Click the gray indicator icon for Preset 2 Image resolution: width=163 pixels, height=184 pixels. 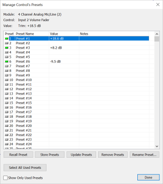(x=6, y=43)
